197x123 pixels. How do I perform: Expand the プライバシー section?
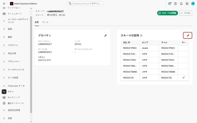point(4,61)
